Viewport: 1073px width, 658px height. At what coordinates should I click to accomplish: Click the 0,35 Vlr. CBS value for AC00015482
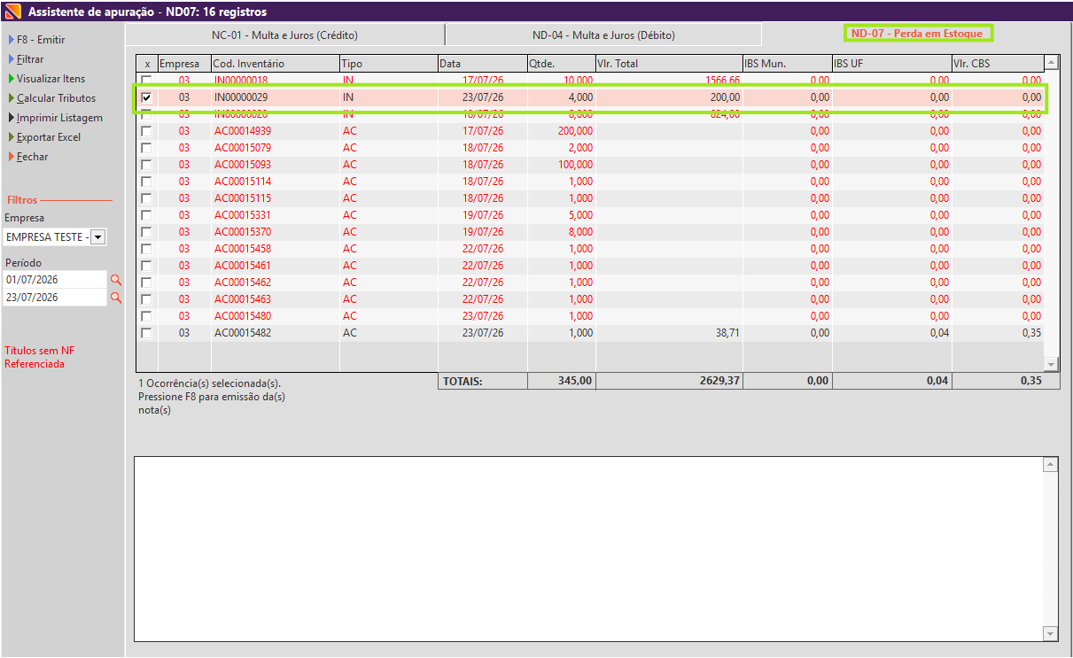point(1031,333)
